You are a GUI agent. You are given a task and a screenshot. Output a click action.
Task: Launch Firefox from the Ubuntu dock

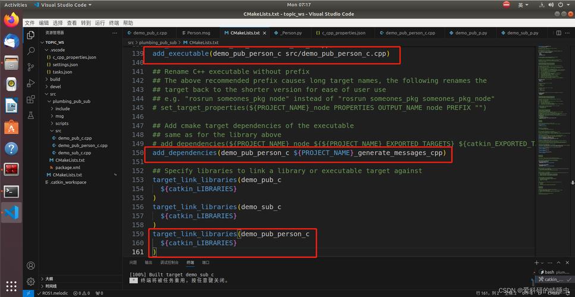(x=11, y=20)
